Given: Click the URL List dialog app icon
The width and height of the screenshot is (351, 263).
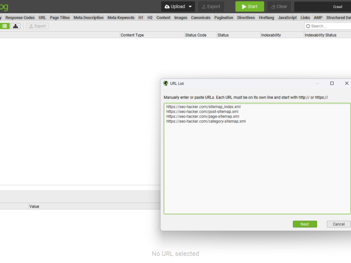Looking at the screenshot, I should [166, 83].
